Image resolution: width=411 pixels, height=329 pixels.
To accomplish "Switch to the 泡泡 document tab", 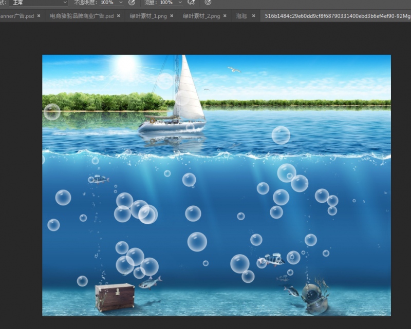I will [x=241, y=16].
